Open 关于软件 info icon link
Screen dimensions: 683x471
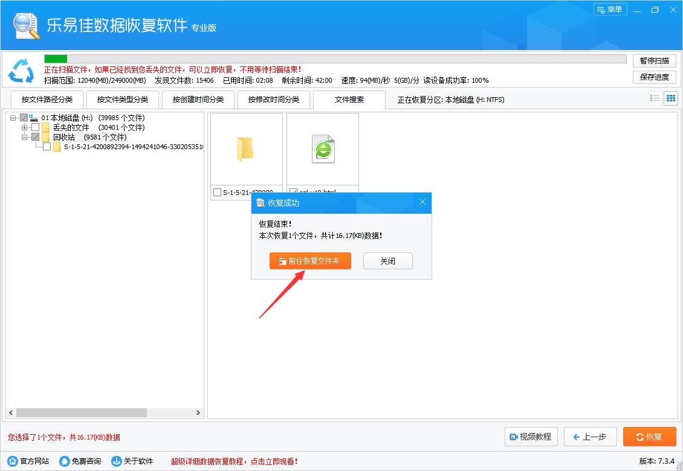(116, 461)
